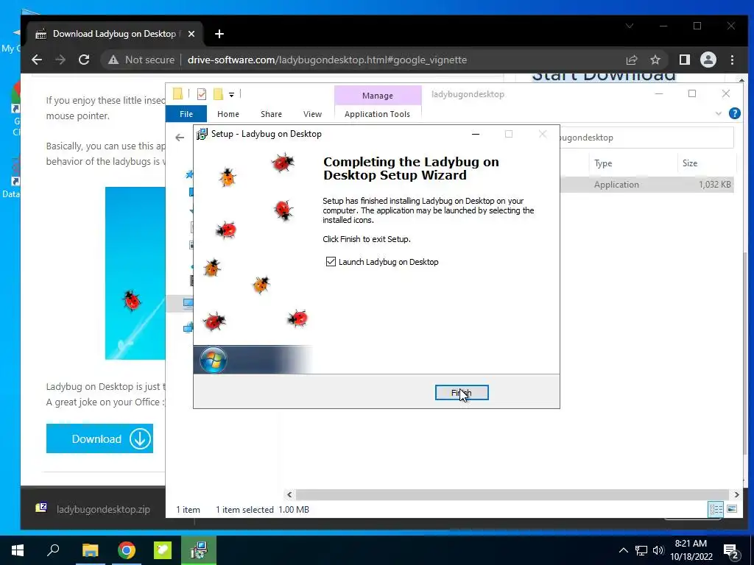The image size is (754, 565).
Task: Click the ladybug image on webpage
Action: pyautogui.click(x=135, y=273)
